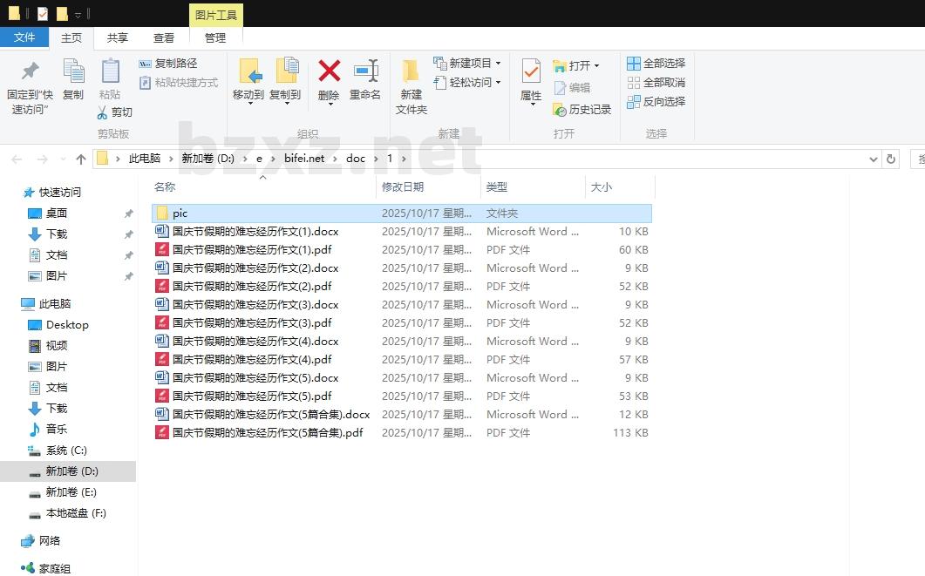Open the File (文件) menu tab
Viewport: 925px width, 576px height.
(x=24, y=37)
